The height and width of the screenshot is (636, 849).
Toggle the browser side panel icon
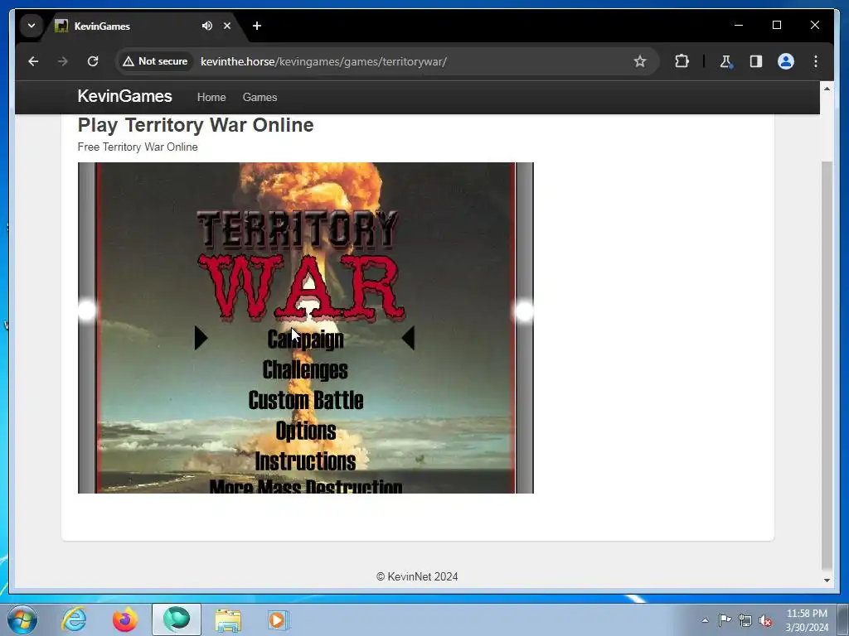click(x=756, y=61)
